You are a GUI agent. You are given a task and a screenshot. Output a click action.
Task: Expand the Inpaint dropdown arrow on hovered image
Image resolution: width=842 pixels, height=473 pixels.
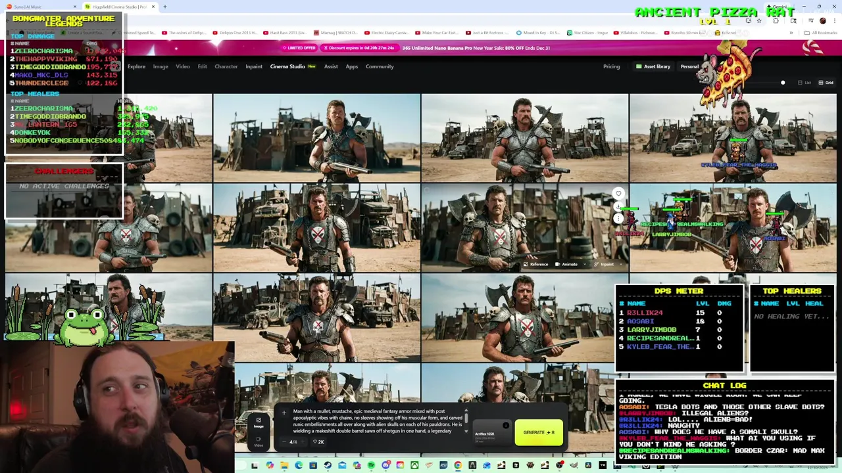(x=620, y=264)
